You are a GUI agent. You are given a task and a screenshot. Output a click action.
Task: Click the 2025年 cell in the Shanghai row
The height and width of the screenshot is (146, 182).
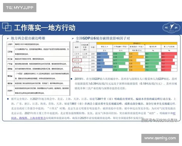point(85,57)
